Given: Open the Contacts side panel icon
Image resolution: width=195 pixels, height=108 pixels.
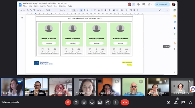Looking at the screenshot, I should tap(175, 28).
